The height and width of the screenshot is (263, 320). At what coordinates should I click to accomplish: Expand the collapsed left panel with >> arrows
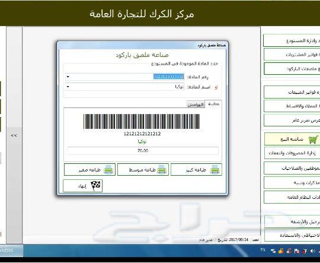coord(14,135)
